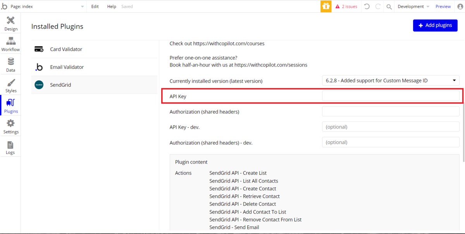This screenshot has height=234, width=465.
Task: Click the 'Plugin content' heading
Action: point(191,162)
